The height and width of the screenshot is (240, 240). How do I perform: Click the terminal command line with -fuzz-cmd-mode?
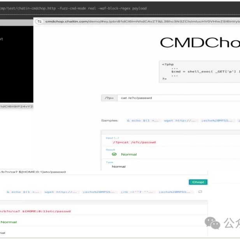pos(73,8)
